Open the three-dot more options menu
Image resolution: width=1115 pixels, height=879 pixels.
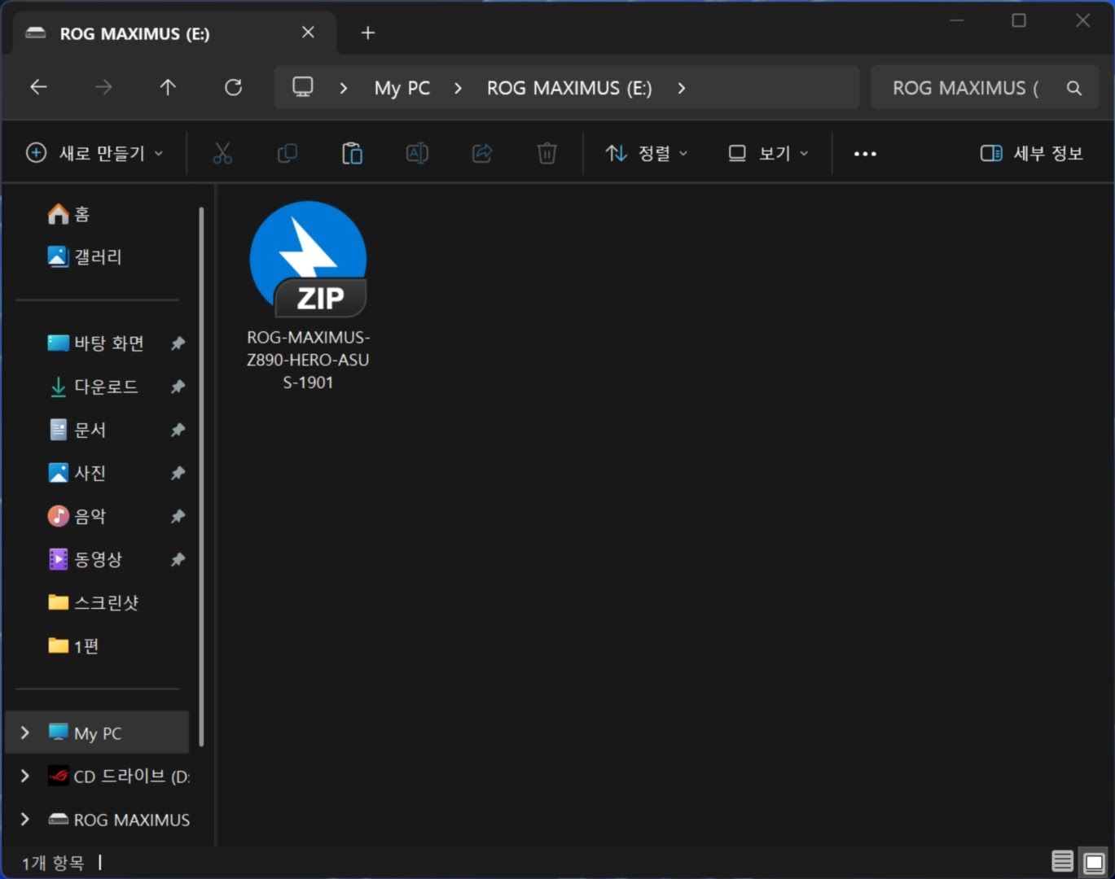point(865,153)
